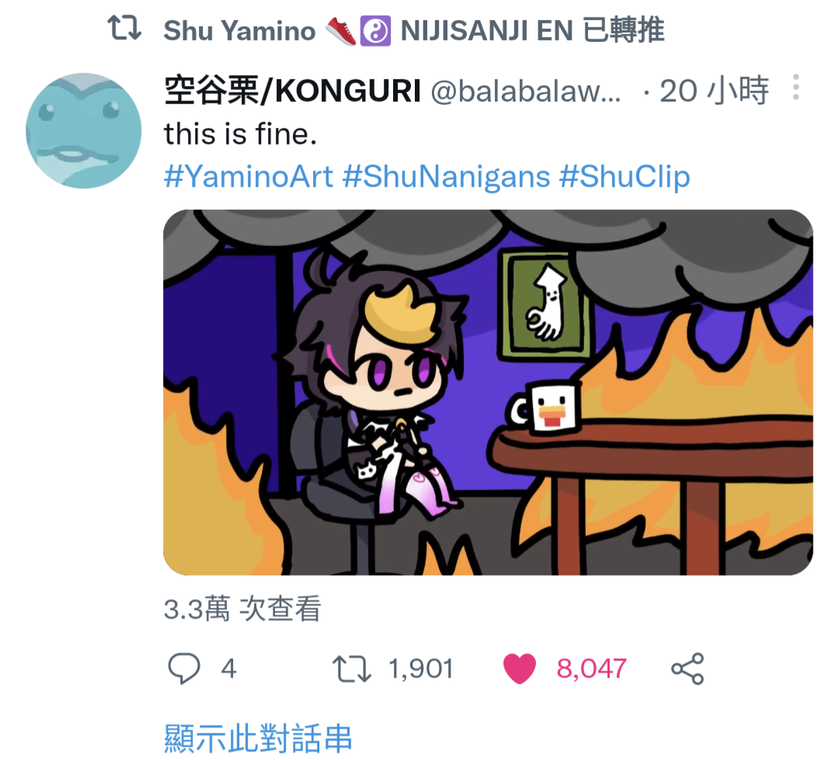Screen dimensions: 839x760
Task: Open the three-dot more options menu
Action: [x=796, y=87]
